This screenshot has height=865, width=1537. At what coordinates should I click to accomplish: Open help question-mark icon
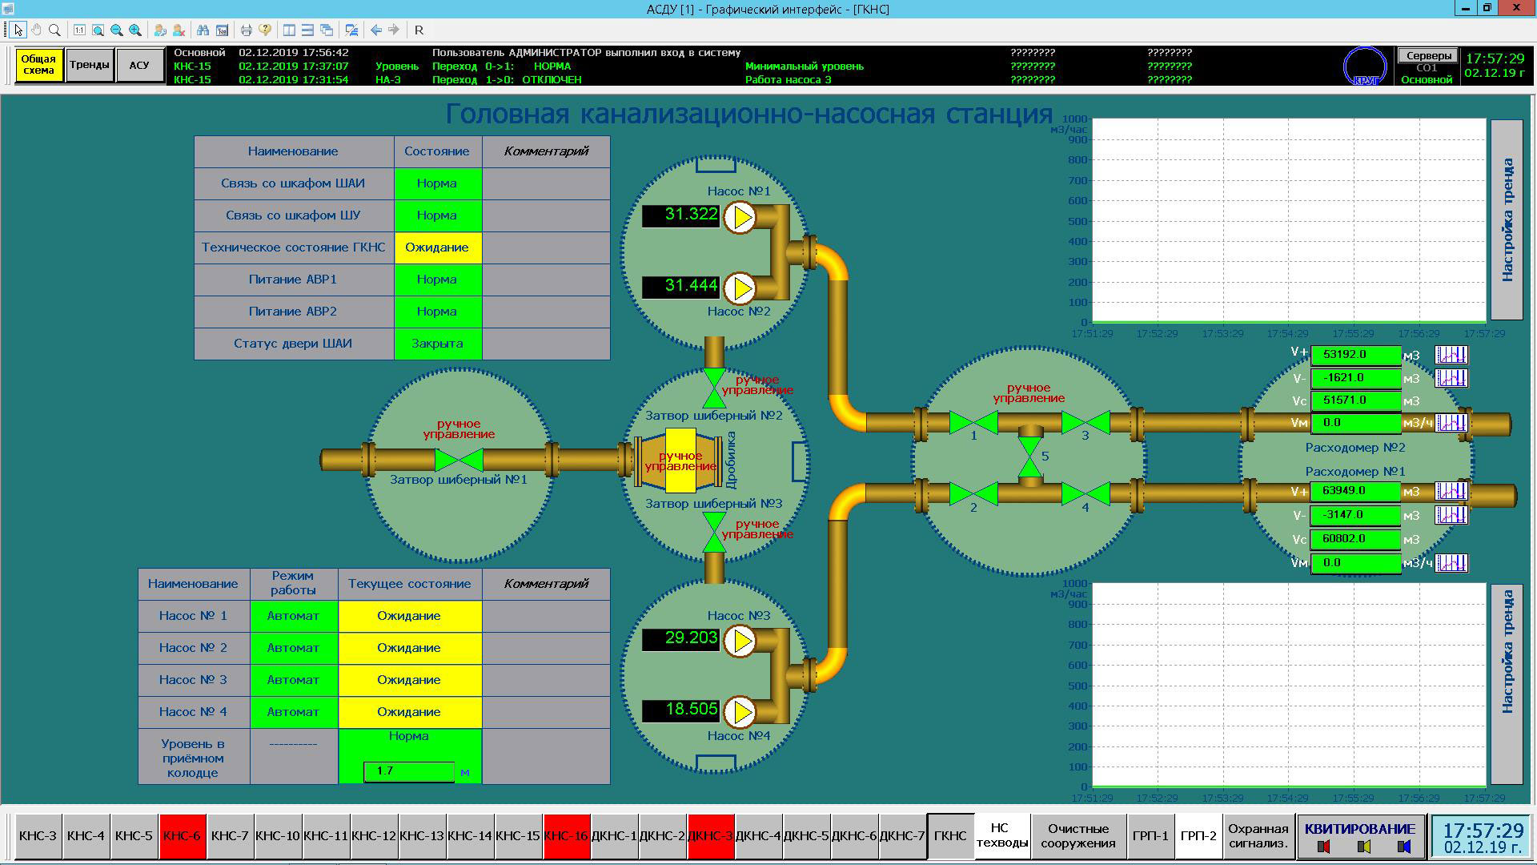pyautogui.click(x=265, y=30)
